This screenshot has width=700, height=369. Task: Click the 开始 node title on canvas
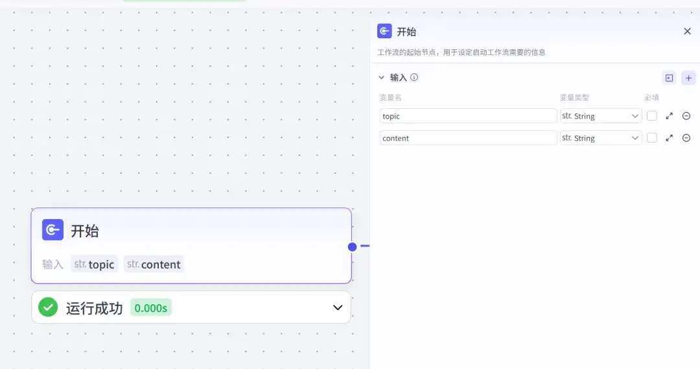click(85, 230)
